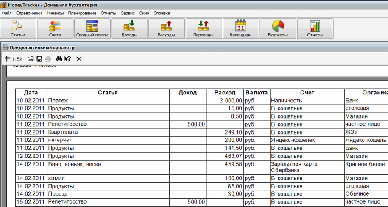
Task: Open the Расходы expenses section
Action: pyautogui.click(x=166, y=28)
